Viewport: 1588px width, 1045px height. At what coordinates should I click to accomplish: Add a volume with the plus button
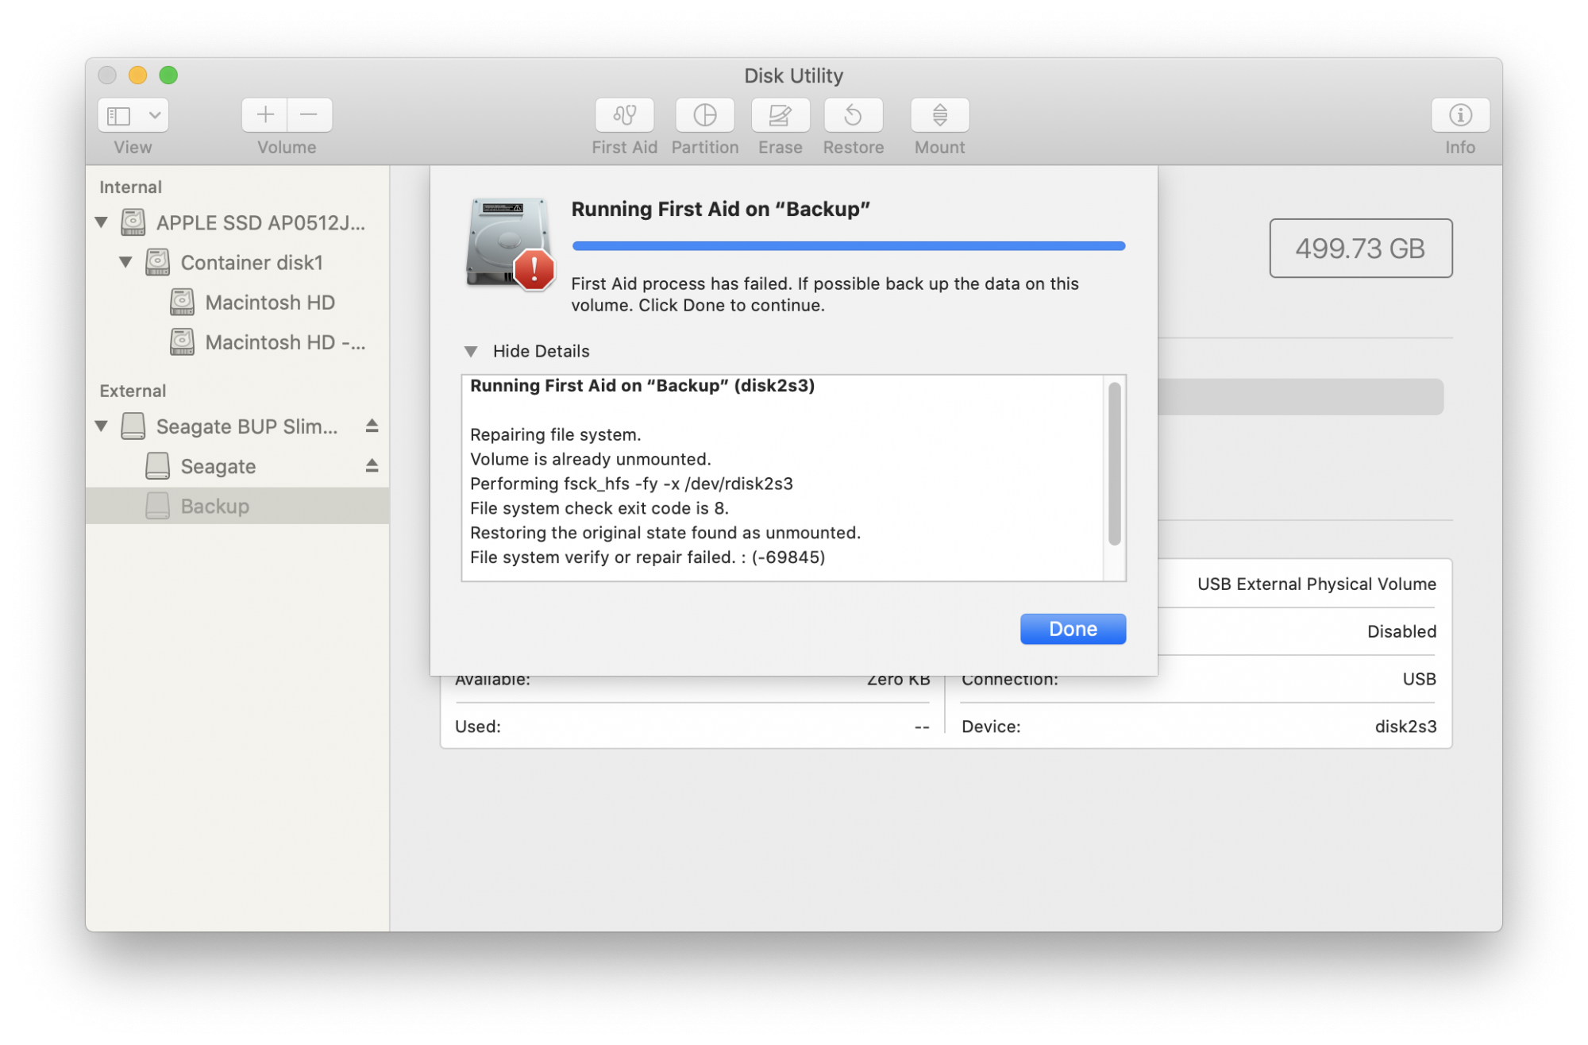click(265, 116)
